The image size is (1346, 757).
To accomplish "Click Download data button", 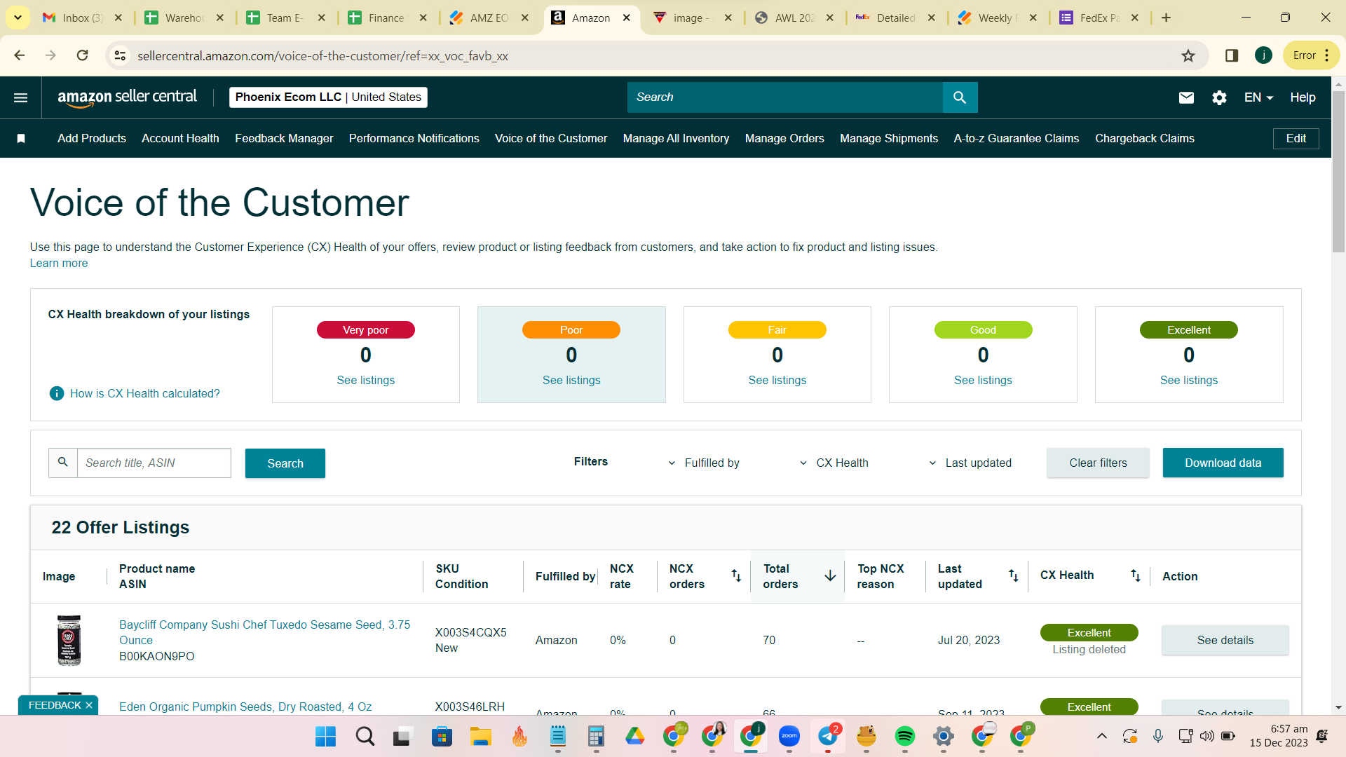I will click(1223, 463).
